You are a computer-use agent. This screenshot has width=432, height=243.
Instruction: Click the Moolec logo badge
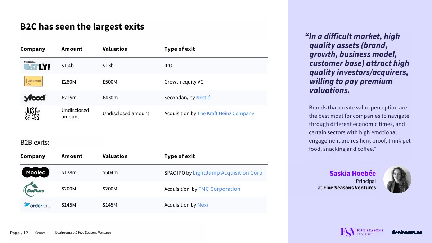click(x=36, y=172)
